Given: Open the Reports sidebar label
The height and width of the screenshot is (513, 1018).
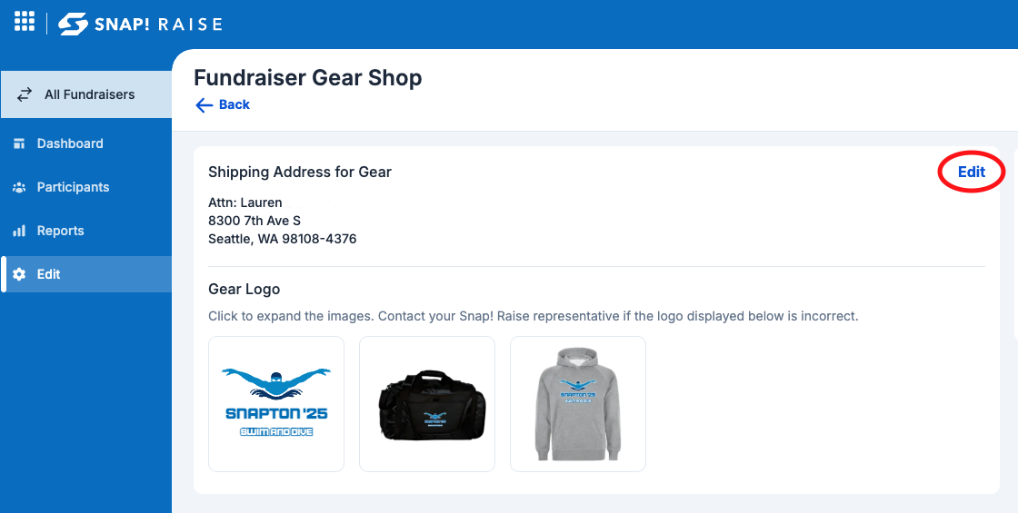Looking at the screenshot, I should tap(60, 231).
